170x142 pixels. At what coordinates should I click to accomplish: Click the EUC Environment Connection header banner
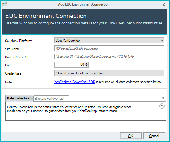85,22
